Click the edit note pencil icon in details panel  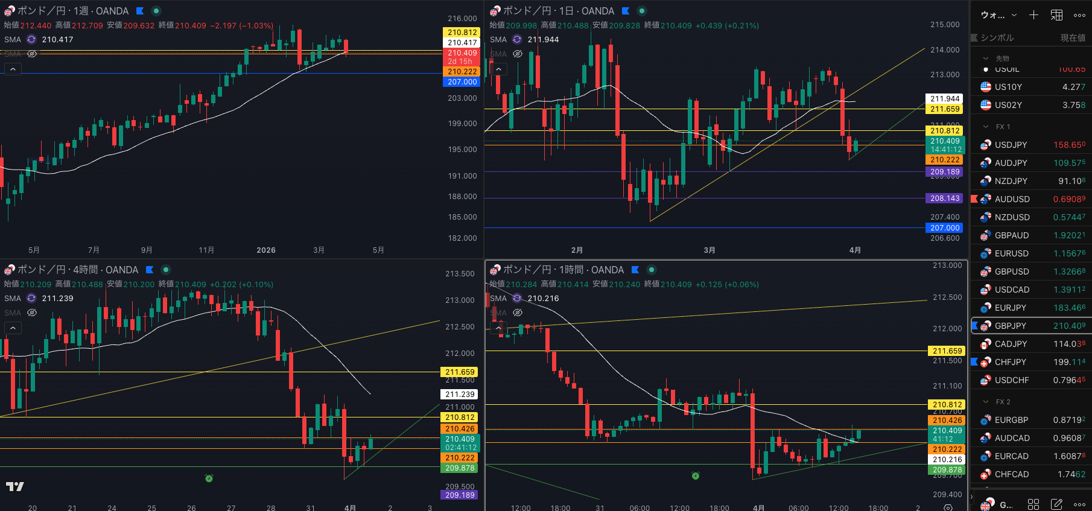[1056, 504]
